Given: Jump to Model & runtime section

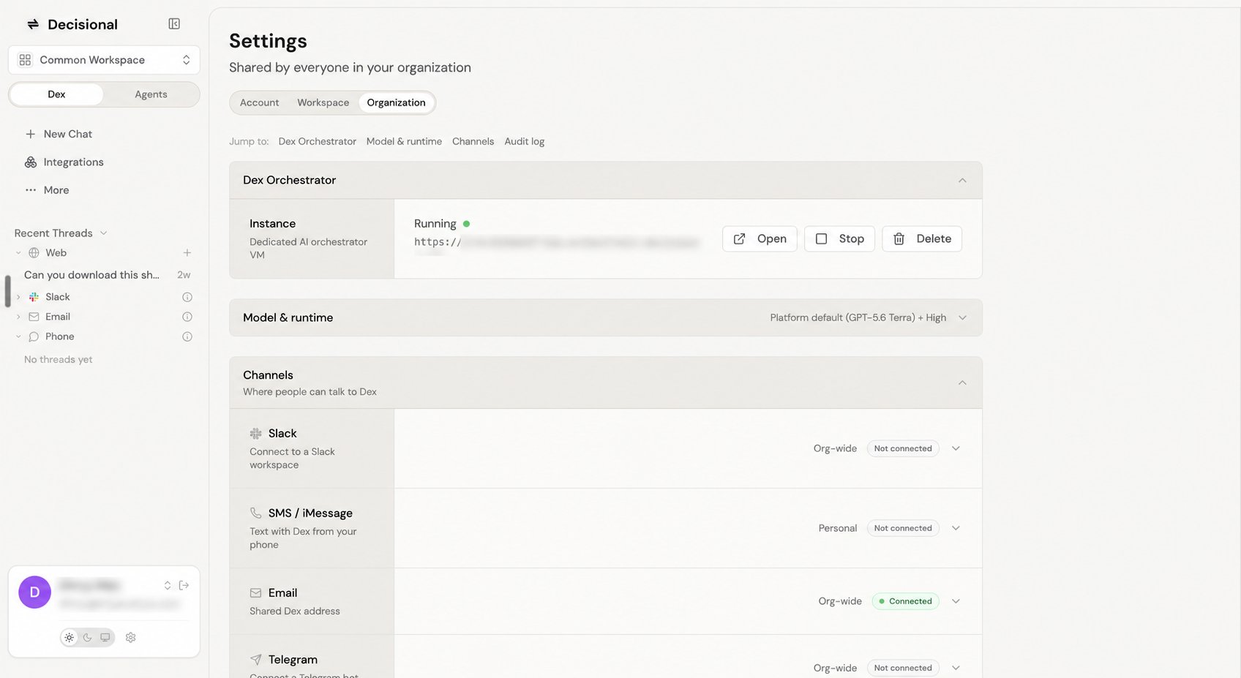Looking at the screenshot, I should pos(404,141).
